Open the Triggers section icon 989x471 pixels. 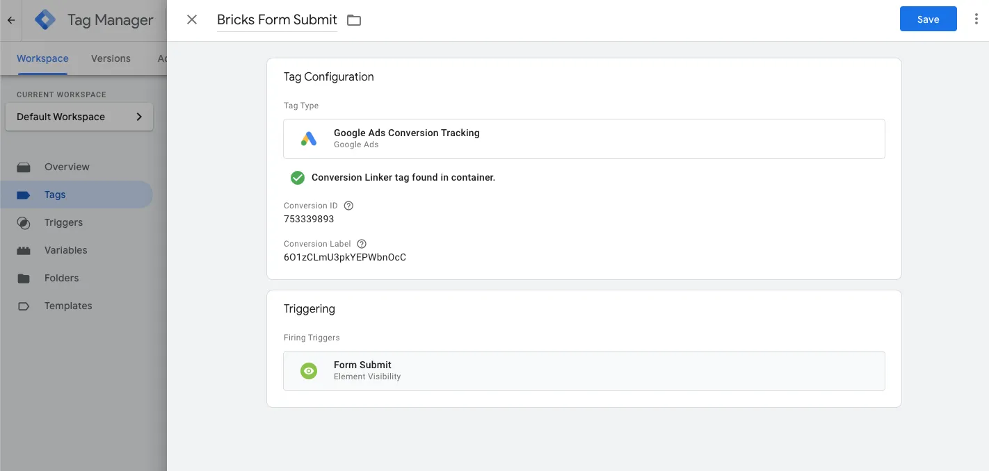click(x=24, y=222)
